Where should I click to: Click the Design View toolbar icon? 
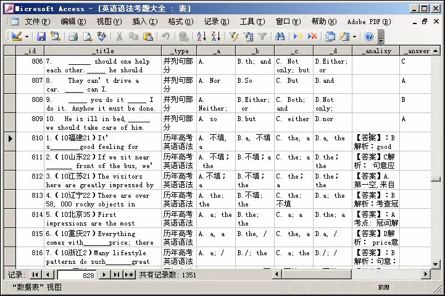(x=17, y=36)
